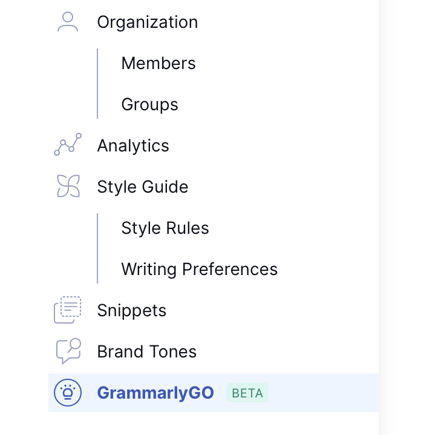Click the green BETA badge

247,393
